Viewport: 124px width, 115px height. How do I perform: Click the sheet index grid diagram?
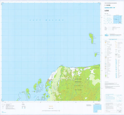108,20
